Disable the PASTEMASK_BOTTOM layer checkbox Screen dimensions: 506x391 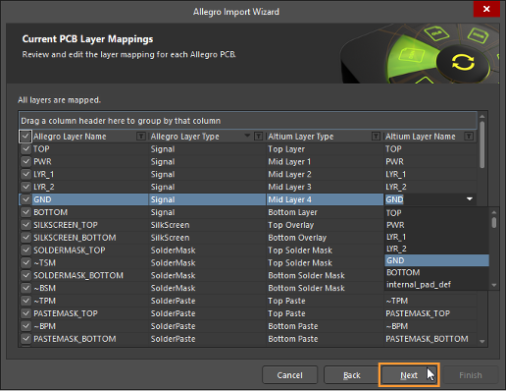[x=25, y=339]
